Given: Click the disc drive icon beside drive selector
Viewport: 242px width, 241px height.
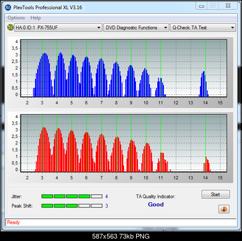Looking at the screenshot, I should click(10, 28).
